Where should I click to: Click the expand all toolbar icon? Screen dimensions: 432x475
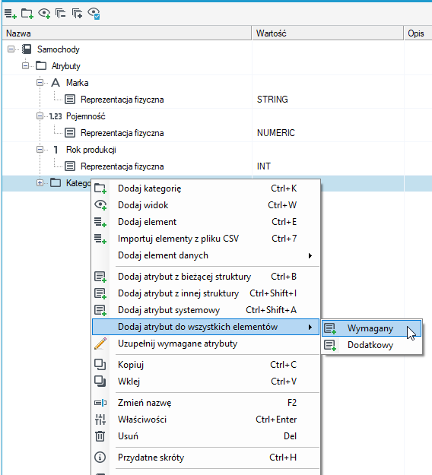[x=77, y=14]
